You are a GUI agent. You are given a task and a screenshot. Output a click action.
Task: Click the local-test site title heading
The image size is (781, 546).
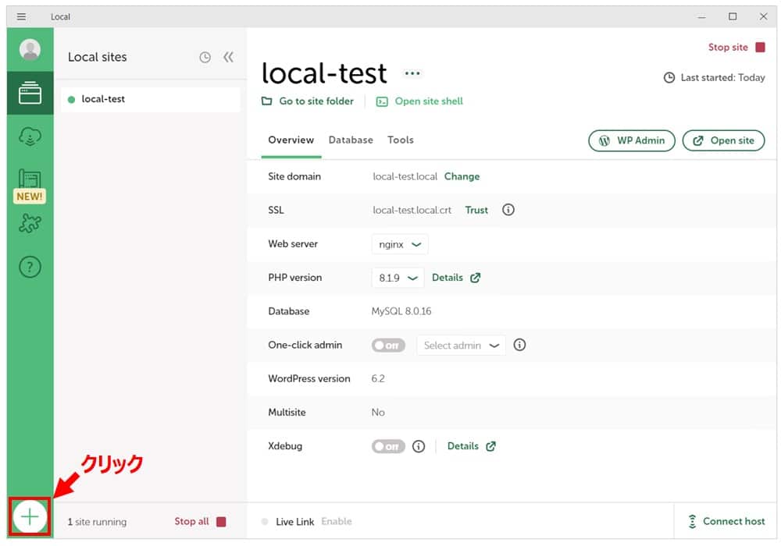(324, 73)
